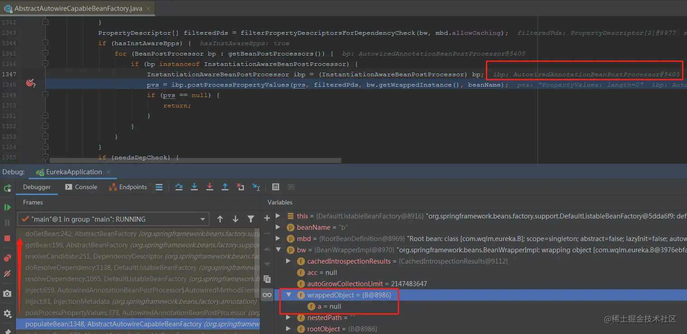
Task: Select frame inject:659
Action: click(138, 290)
